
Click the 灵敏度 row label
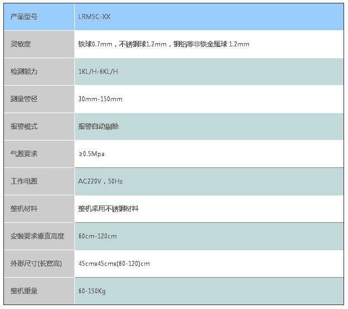[x=21, y=44]
